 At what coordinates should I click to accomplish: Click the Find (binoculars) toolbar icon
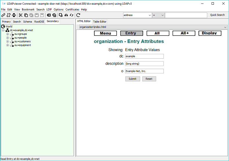66,15
